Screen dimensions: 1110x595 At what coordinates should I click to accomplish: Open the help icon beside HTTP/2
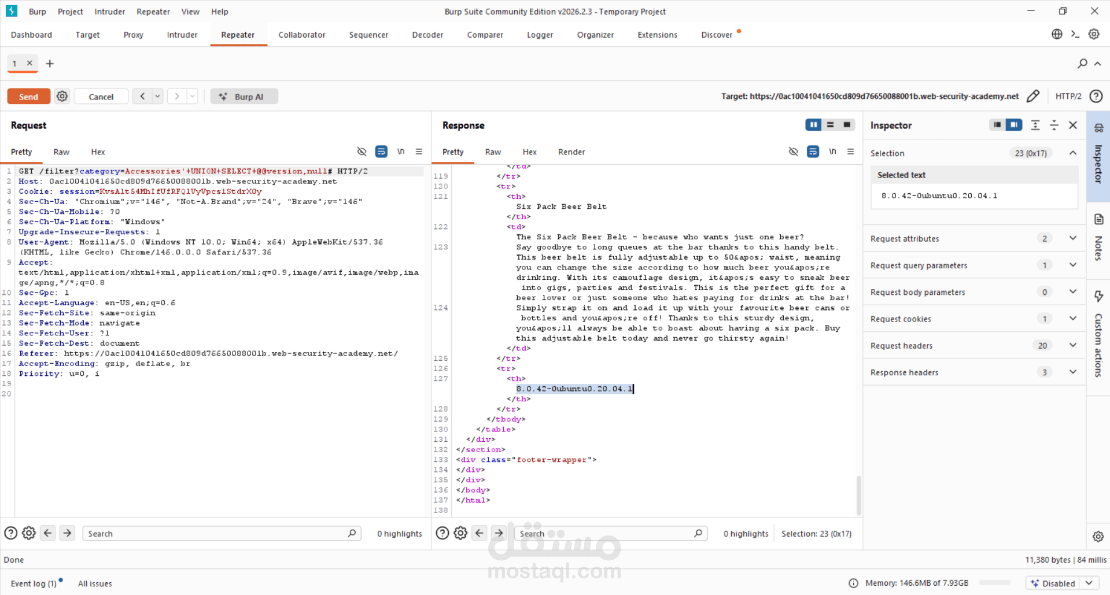pos(1096,96)
